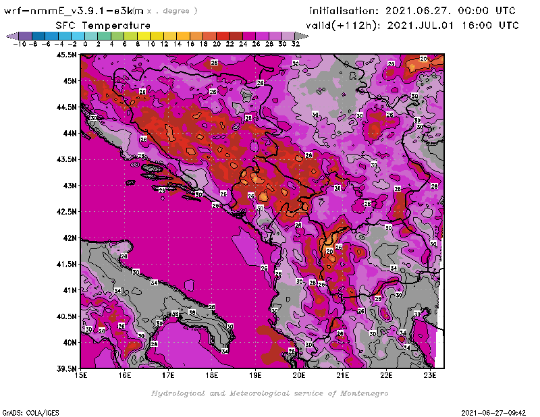
Task: Click the legend swatch between -2 and 0
Action: tap(78, 36)
